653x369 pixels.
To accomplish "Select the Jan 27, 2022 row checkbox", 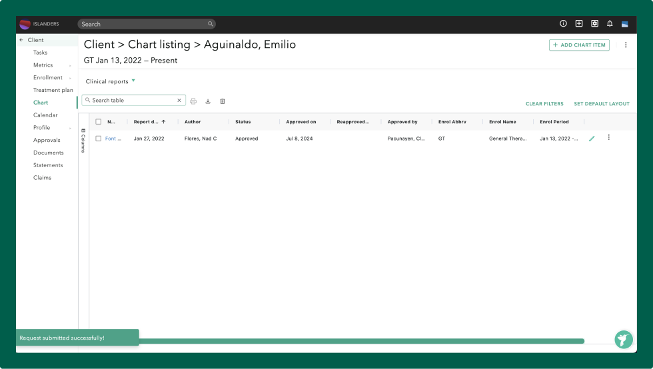I will [99, 139].
